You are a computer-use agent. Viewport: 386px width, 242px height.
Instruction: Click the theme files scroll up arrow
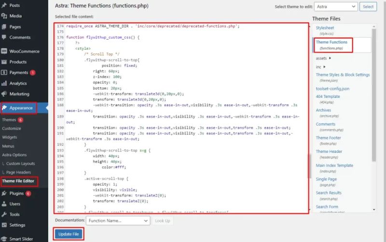coord(374,27)
